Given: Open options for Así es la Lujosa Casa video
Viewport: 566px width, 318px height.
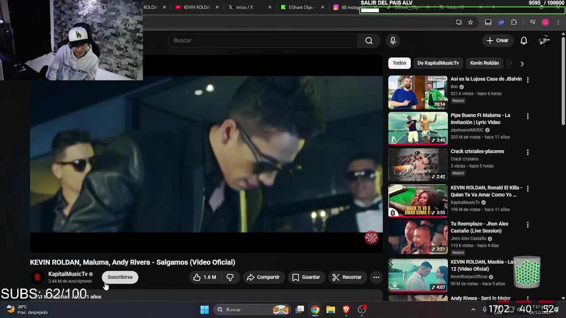Looking at the screenshot, I should [528, 80].
